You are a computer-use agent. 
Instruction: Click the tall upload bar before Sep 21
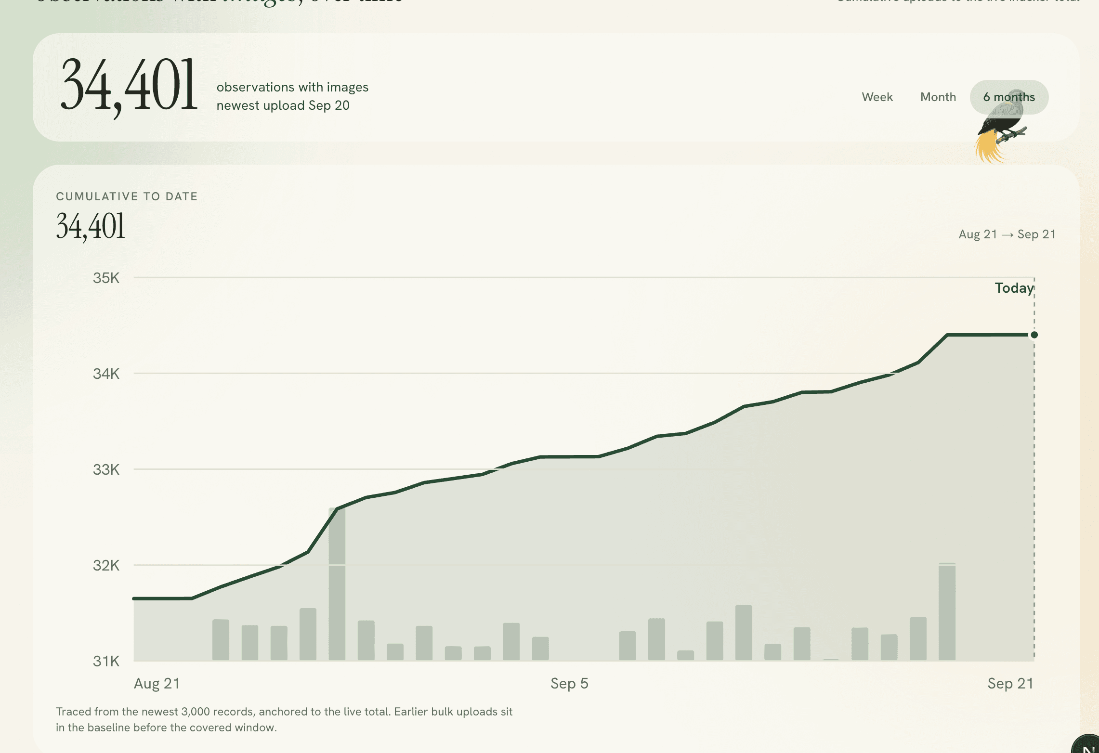947,611
